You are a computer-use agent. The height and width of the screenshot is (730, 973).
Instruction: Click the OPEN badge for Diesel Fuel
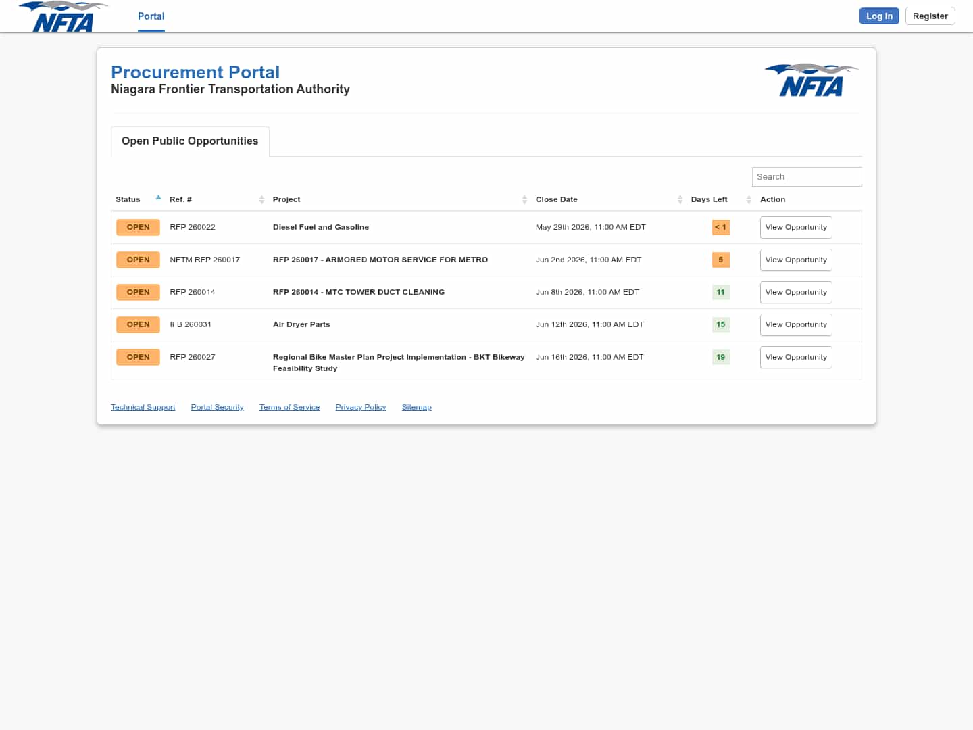pyautogui.click(x=138, y=227)
